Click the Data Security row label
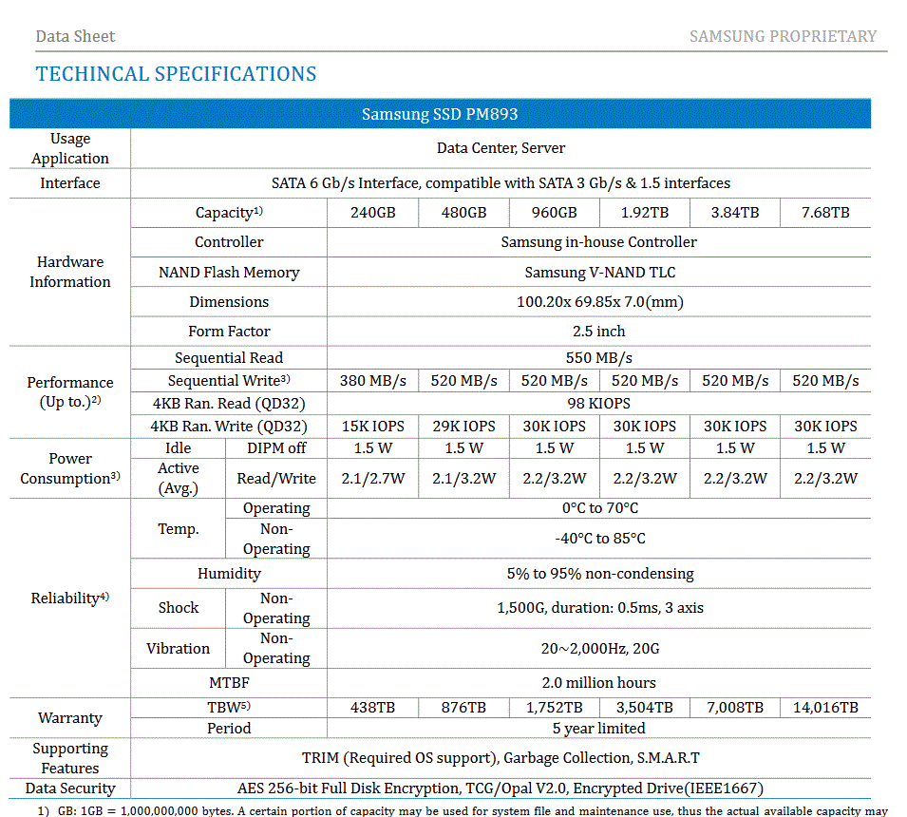907x817 pixels. 70,788
